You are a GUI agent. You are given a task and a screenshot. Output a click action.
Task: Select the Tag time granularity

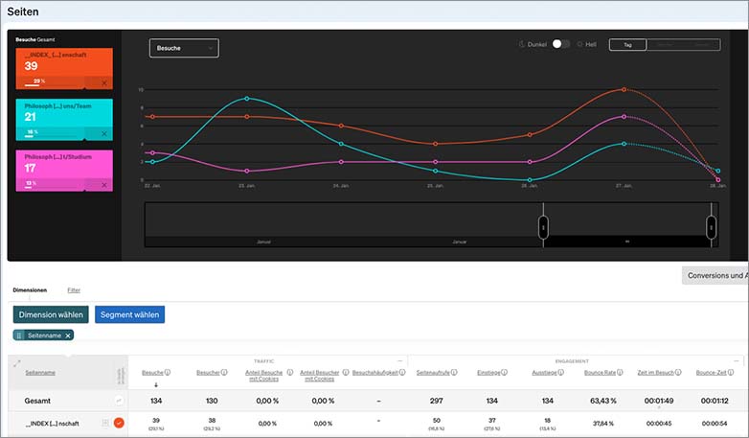point(627,44)
